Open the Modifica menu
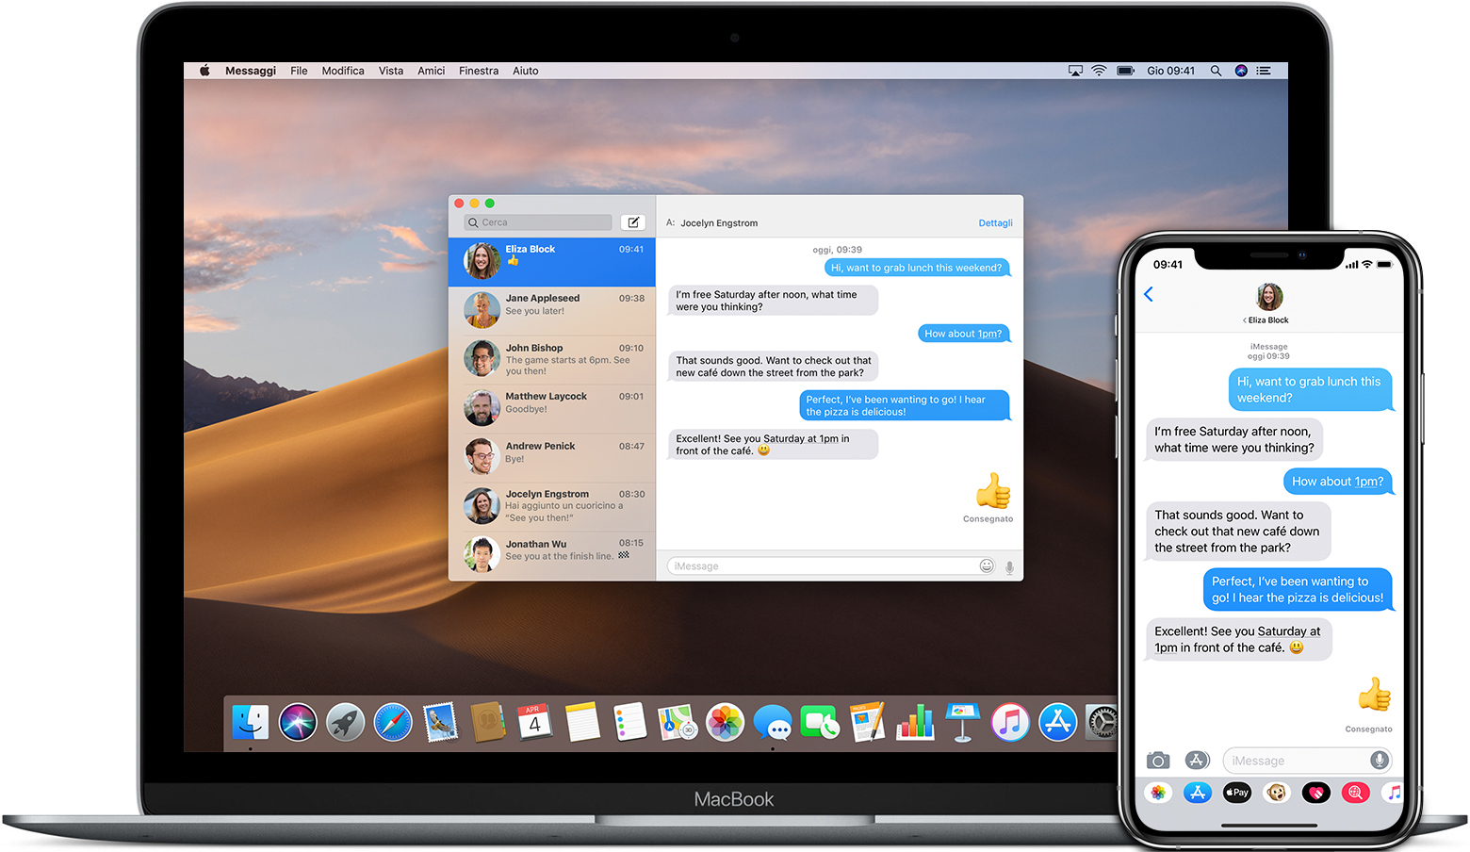1470x852 pixels. (x=342, y=70)
